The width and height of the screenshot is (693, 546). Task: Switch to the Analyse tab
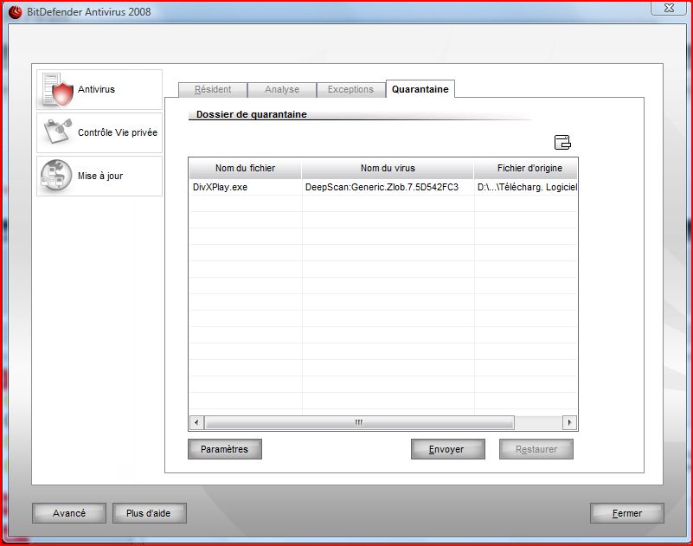pos(282,89)
